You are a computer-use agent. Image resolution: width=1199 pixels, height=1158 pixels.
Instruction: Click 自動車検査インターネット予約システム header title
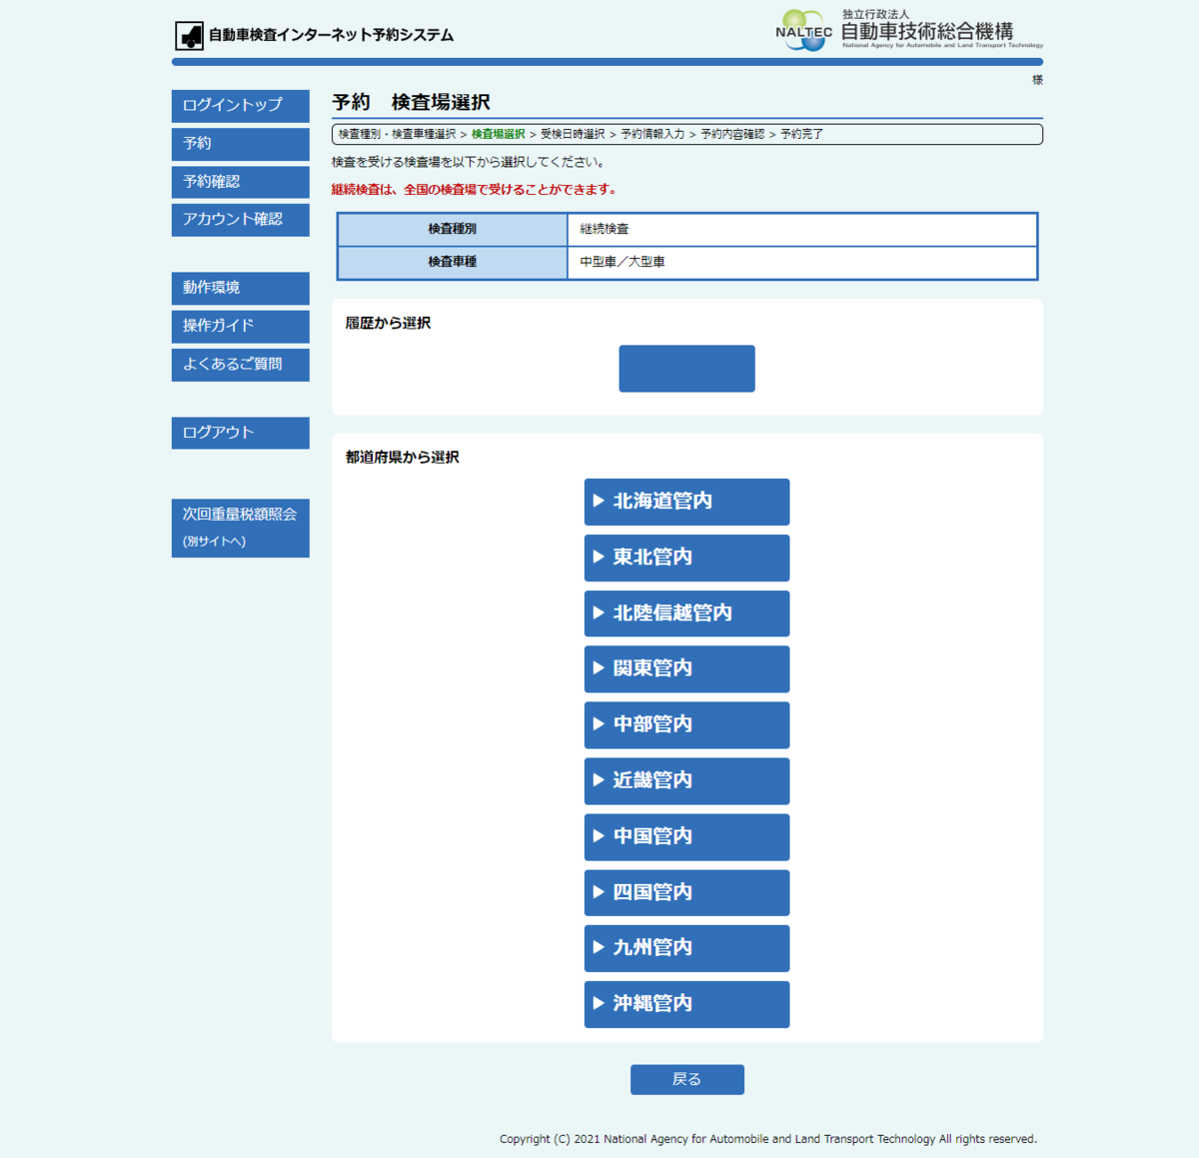click(x=331, y=35)
